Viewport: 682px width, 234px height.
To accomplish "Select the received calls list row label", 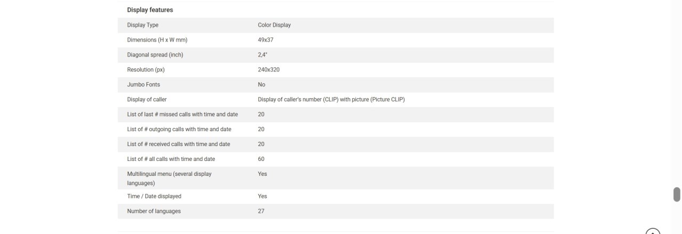I will click(x=178, y=144).
